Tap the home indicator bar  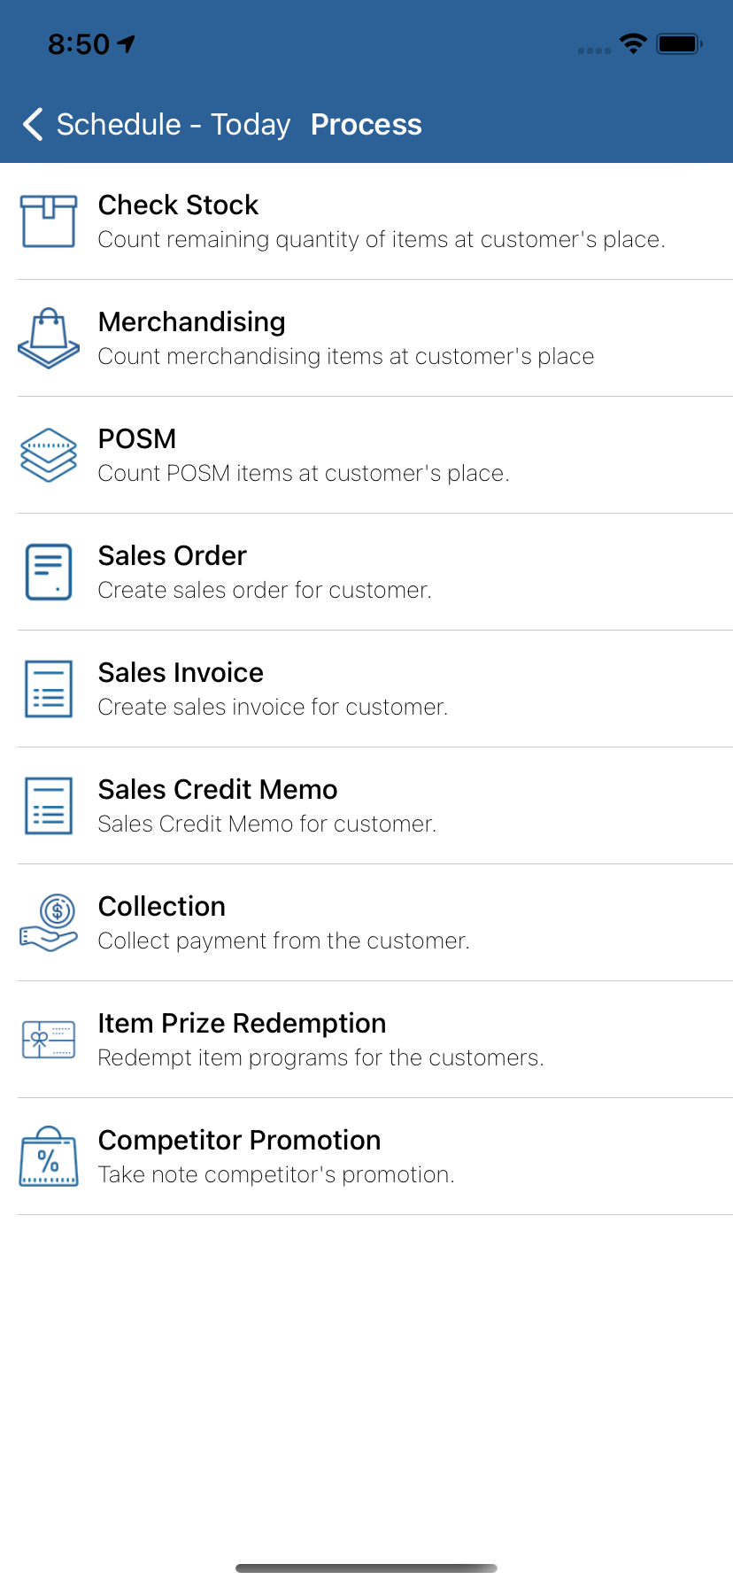366,1568
